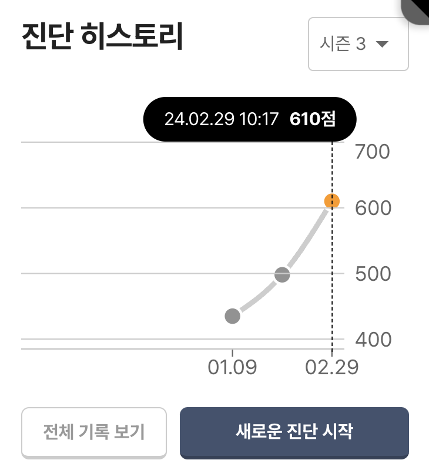Image resolution: width=429 pixels, height=470 pixels.
Task: Open the 시즌 3 season dropdown
Action: click(x=358, y=44)
